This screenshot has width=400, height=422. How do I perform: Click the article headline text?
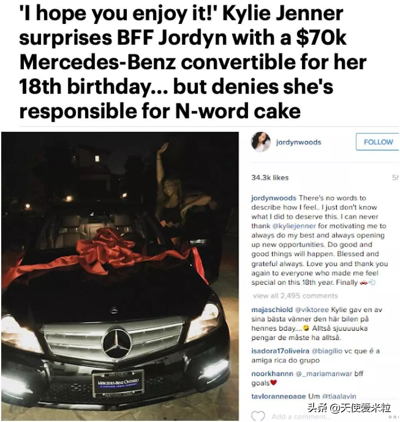pos(193,62)
